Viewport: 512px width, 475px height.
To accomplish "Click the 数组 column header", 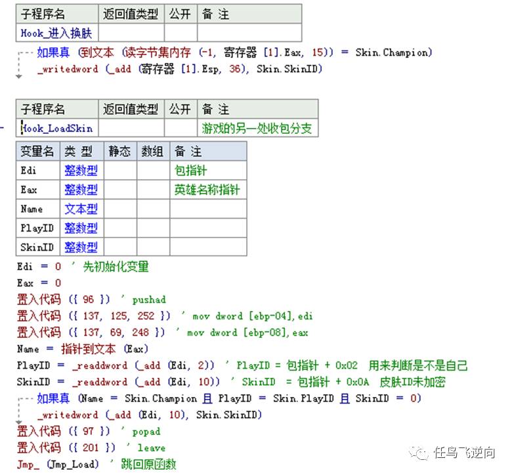I will pos(152,151).
